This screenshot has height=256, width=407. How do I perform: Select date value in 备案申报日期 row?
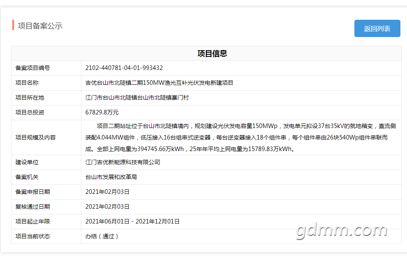point(107,192)
